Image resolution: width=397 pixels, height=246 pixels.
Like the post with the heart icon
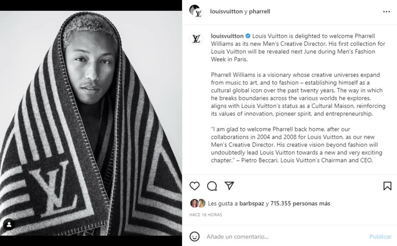point(195,186)
